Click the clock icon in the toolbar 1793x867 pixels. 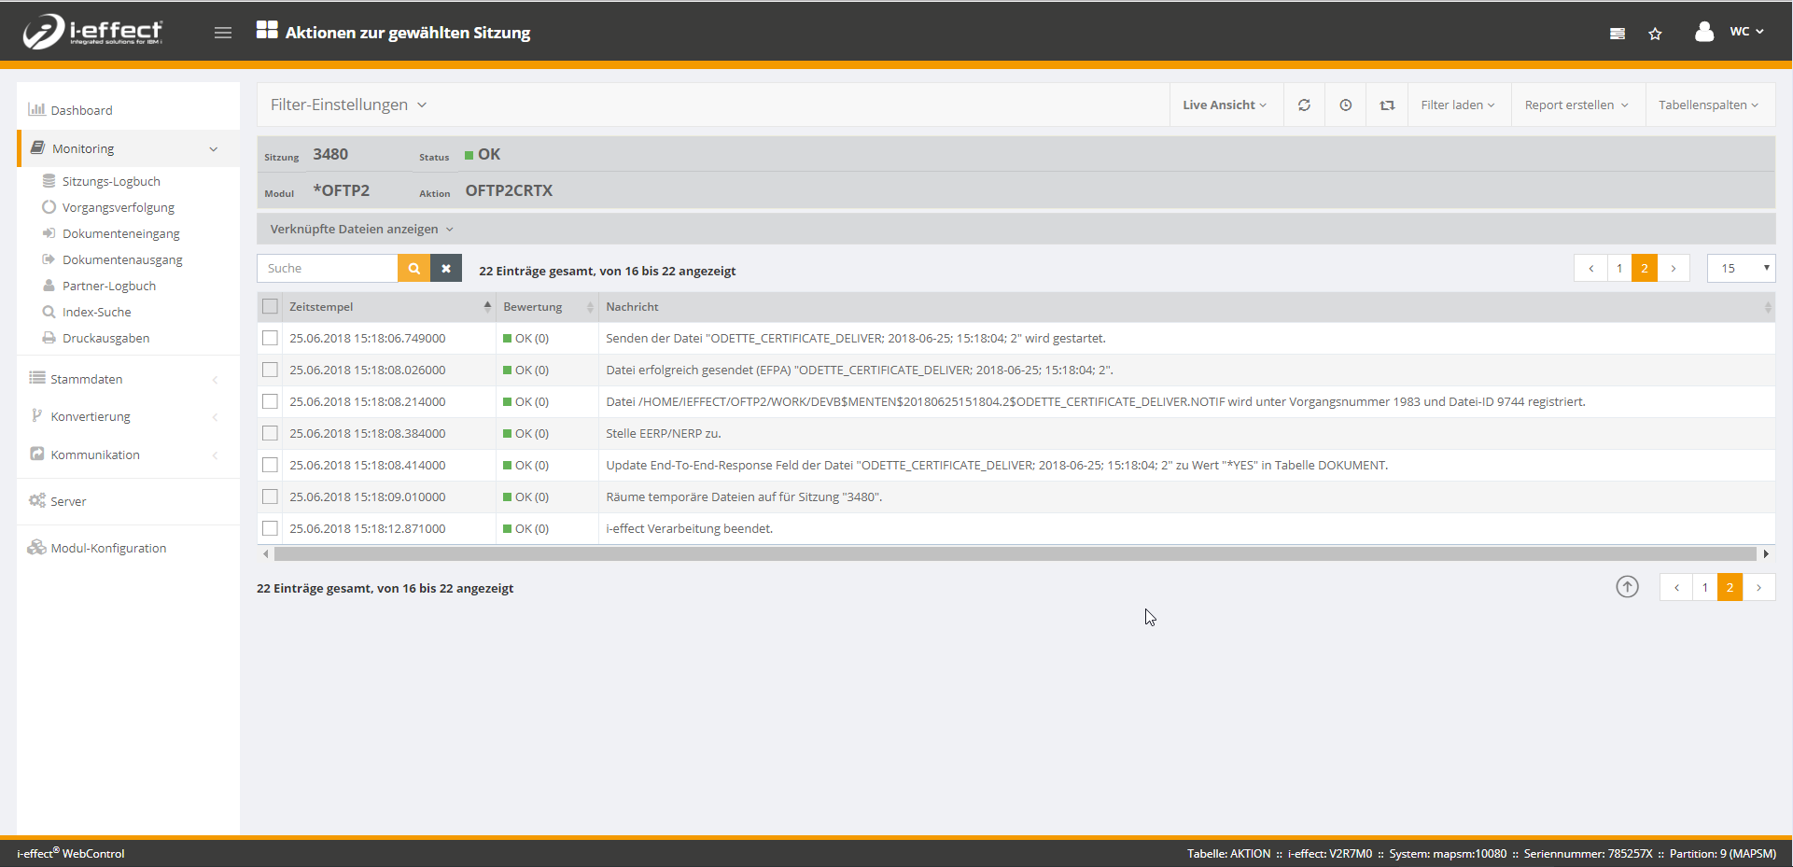pyautogui.click(x=1345, y=105)
